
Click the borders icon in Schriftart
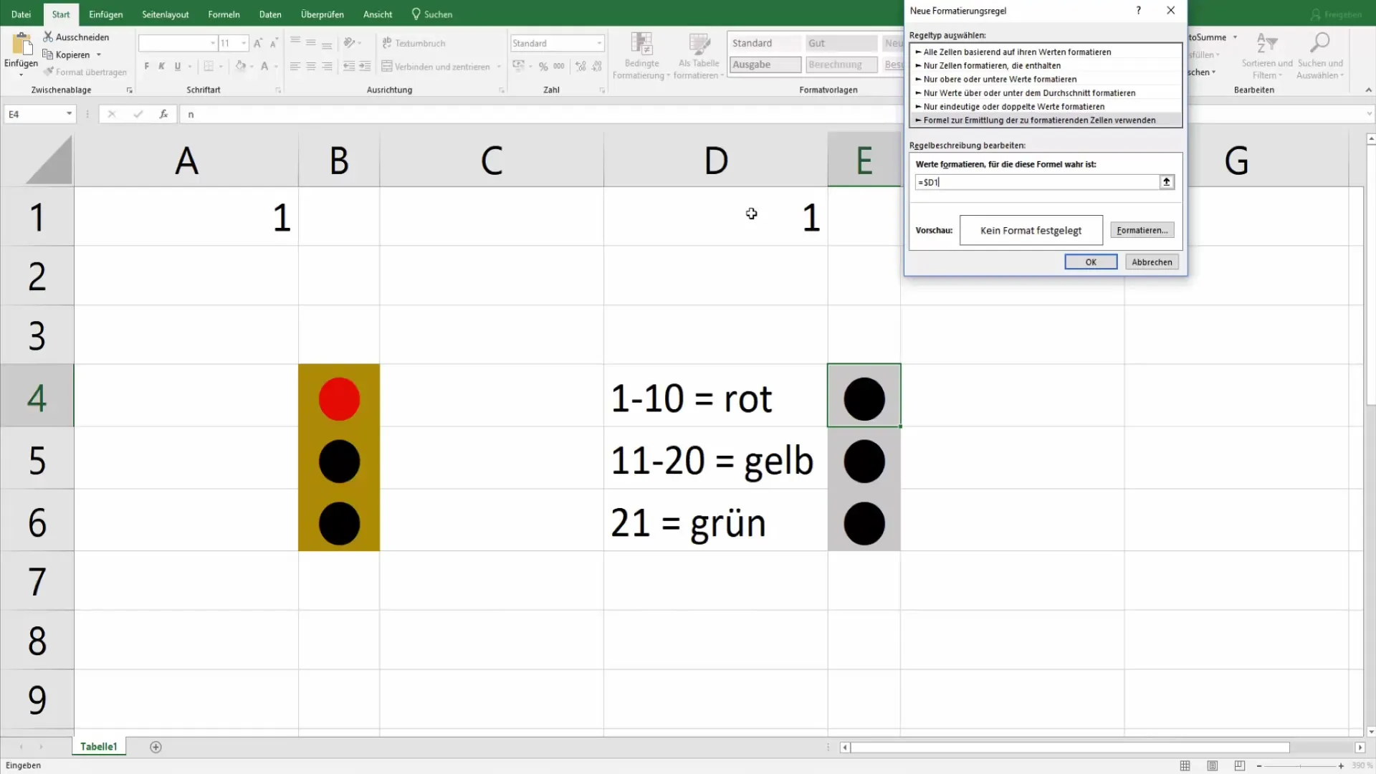click(209, 66)
